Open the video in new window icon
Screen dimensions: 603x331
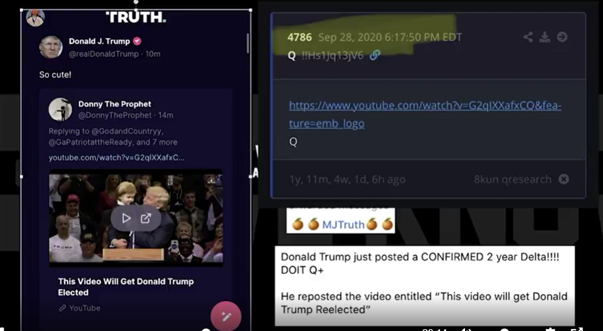(x=146, y=219)
